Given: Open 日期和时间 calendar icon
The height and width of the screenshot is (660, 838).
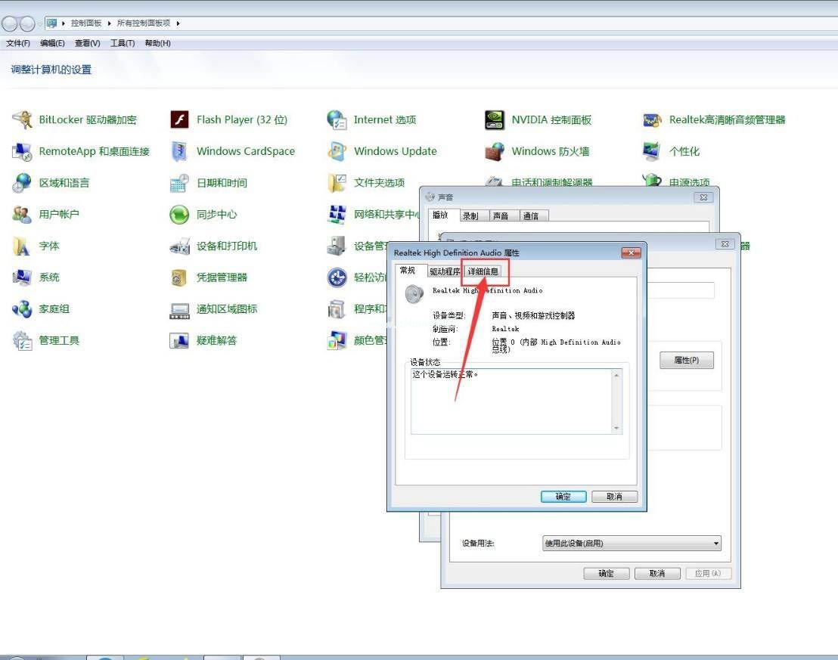Looking at the screenshot, I should coord(179,183).
